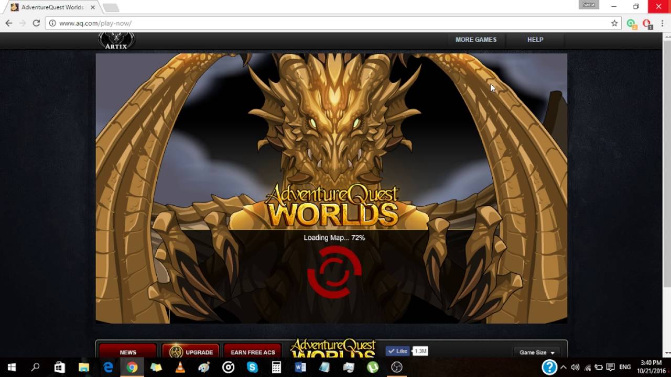Screen dimensions: 671x377
Task: Open the Windows Store from the taskbar
Action: (60, 368)
